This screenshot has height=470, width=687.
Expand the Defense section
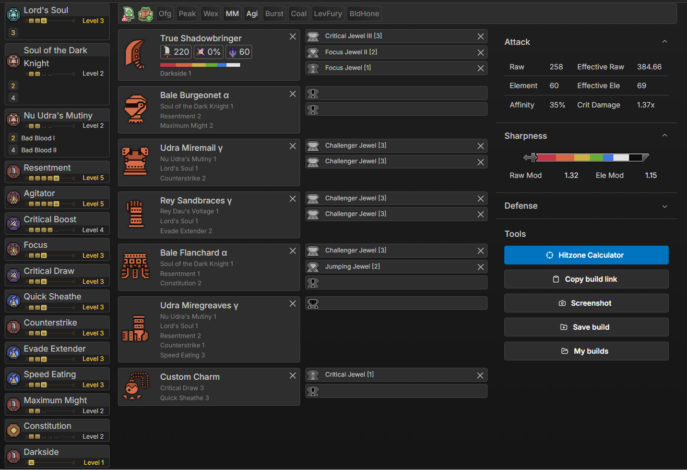(x=665, y=206)
